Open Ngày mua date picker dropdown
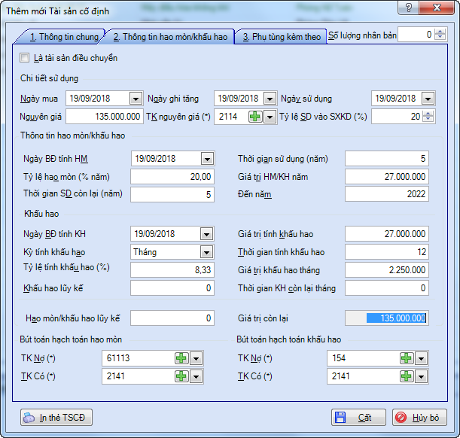 coord(136,99)
